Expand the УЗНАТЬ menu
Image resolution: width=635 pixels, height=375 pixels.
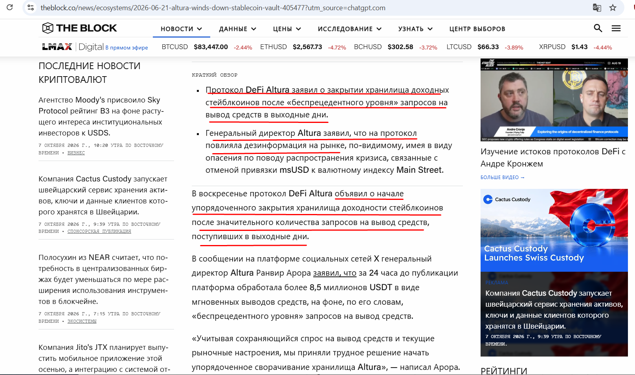pyautogui.click(x=415, y=29)
